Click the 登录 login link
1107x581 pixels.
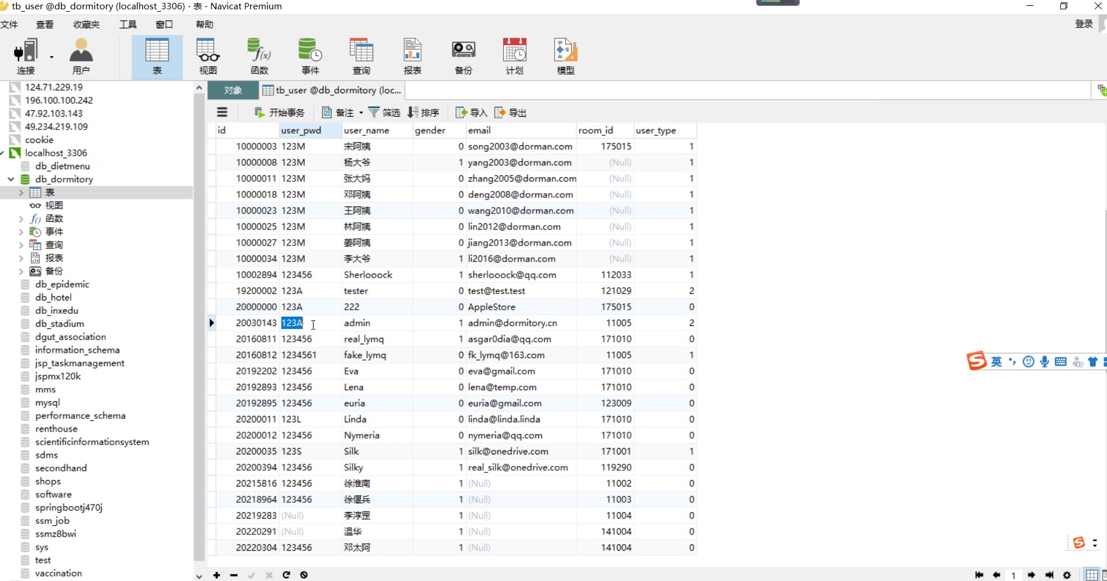point(1084,24)
